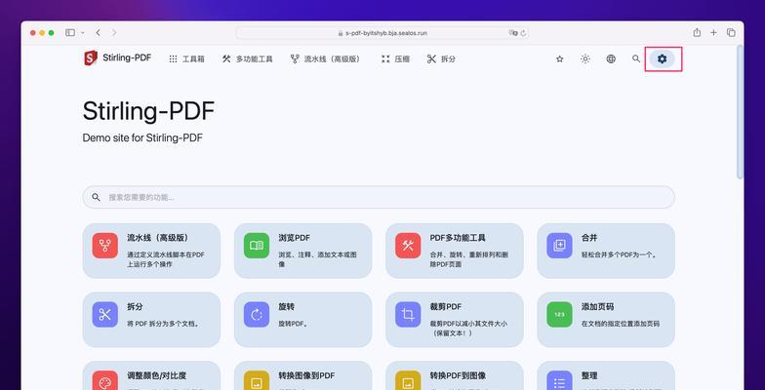Click the 轻松合并多个PDF为一个。 description
765x390 pixels.
[621, 254]
